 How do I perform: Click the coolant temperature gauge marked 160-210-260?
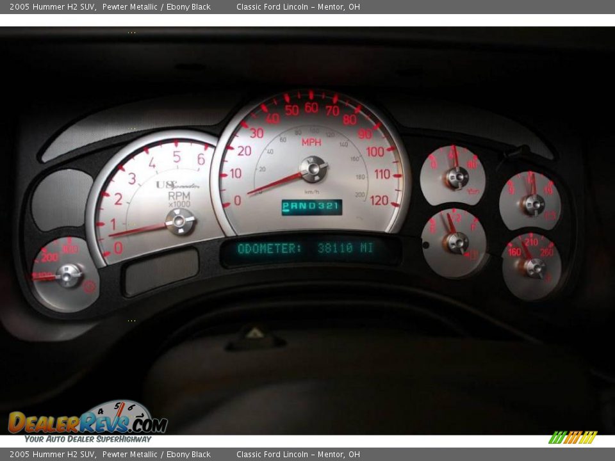tap(532, 266)
